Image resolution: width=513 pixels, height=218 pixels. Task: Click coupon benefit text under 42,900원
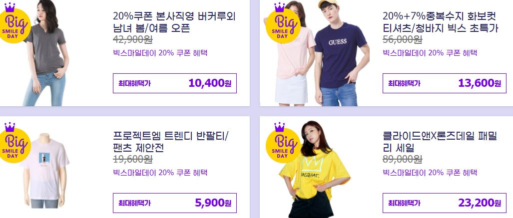[x=160, y=53]
